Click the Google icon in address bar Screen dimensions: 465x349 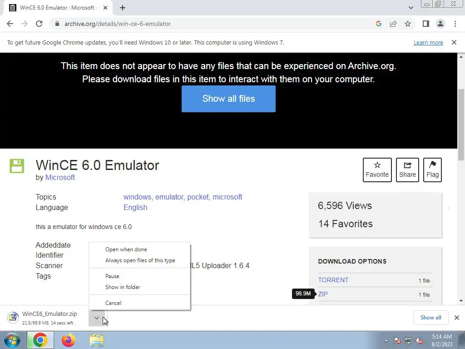[x=378, y=24]
